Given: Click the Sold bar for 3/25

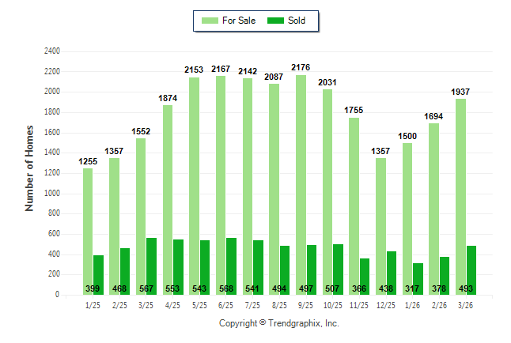Looking at the screenshot, I should (151, 261).
